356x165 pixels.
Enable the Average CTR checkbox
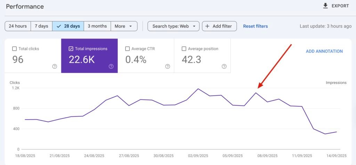point(127,49)
